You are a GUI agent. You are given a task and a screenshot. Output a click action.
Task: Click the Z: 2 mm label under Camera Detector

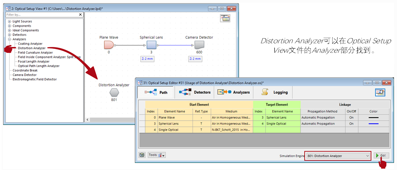(x=195, y=59)
